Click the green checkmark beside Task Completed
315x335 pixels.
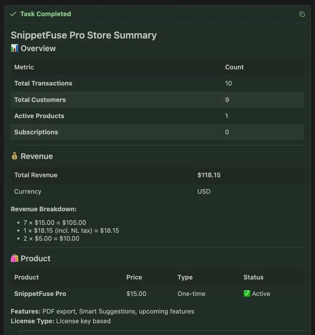(13, 14)
